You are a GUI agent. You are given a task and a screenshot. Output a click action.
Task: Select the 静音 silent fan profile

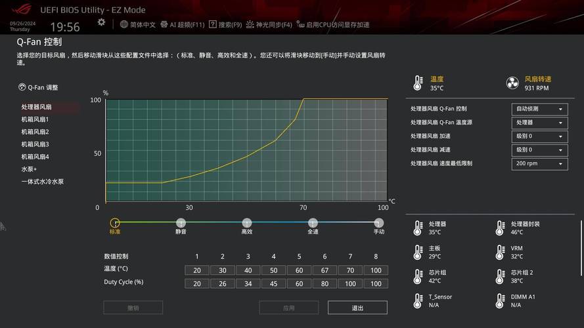181,223
